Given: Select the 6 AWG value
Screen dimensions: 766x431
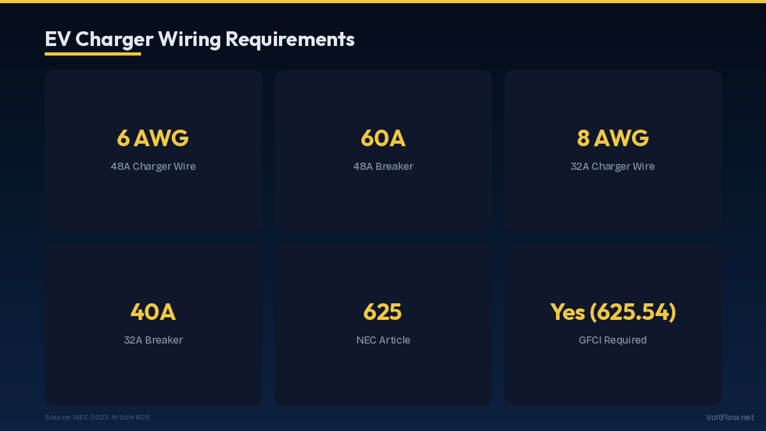Looking at the screenshot, I should pyautogui.click(x=153, y=138).
